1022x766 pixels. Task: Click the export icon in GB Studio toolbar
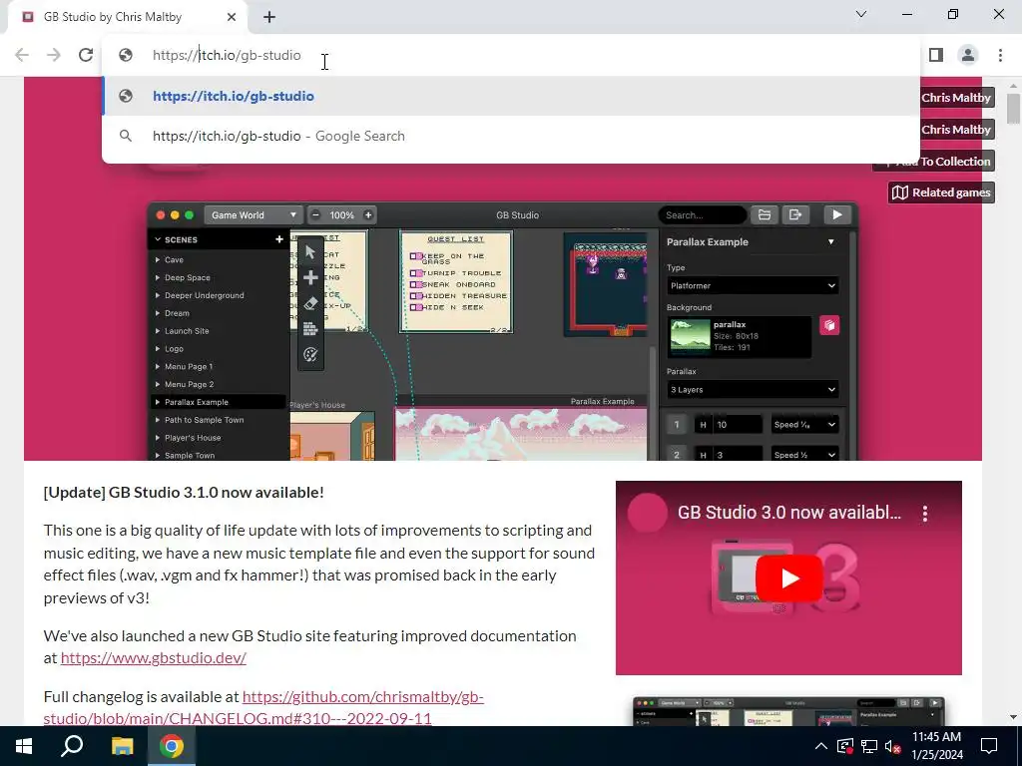click(x=795, y=215)
